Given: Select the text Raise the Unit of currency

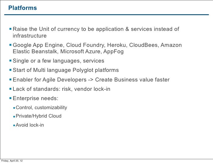Looking at the screenshot, I should [42, 29].
